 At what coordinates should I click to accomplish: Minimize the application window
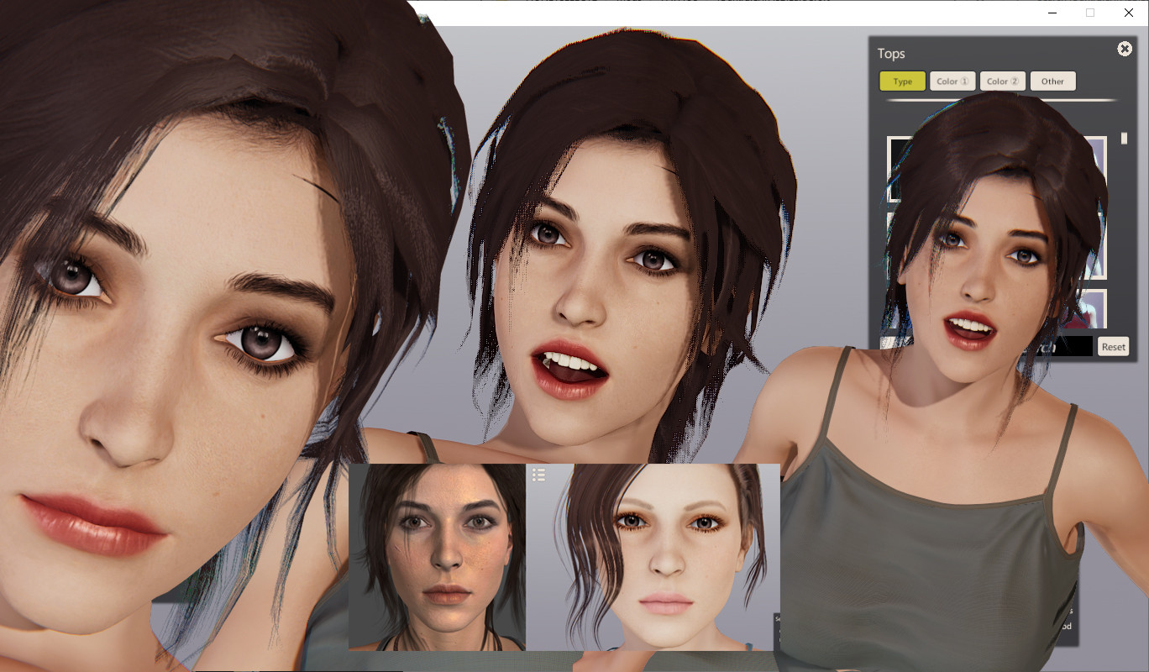(1052, 13)
